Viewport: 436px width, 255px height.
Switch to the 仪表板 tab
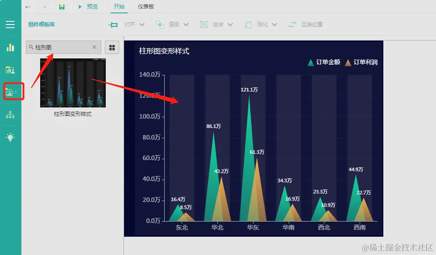click(145, 7)
